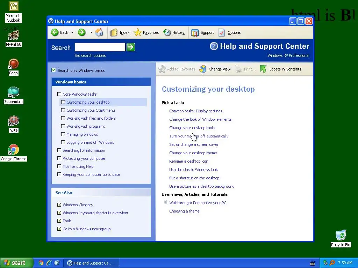This screenshot has height=268, width=358.
Task: Expand Tips for using Help node
Action: tap(59, 166)
